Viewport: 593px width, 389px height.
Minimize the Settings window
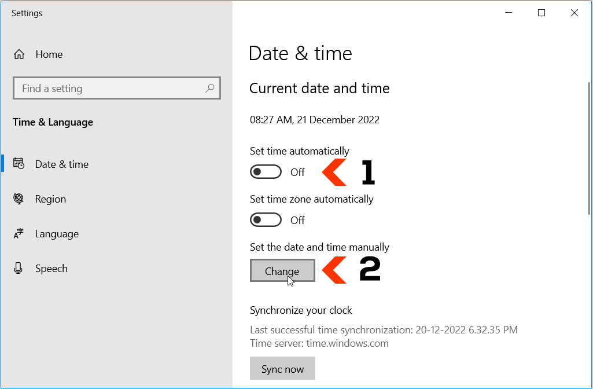509,12
